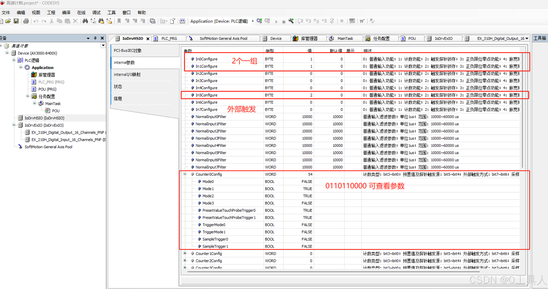Click the shopping cart package icon

coord(362,21)
